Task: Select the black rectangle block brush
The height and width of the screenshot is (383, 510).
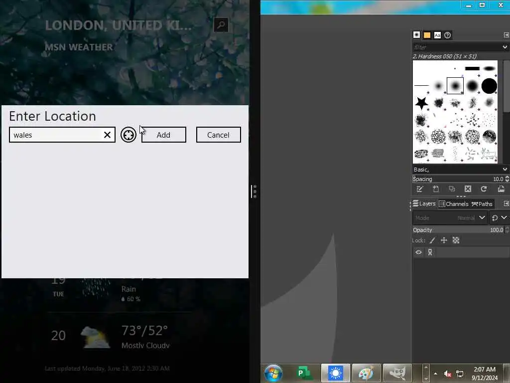Action: [x=472, y=68]
